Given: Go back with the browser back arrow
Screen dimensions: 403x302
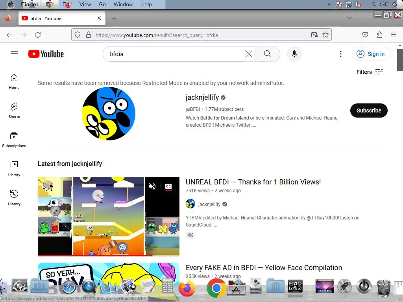Looking at the screenshot, I should point(9,35).
